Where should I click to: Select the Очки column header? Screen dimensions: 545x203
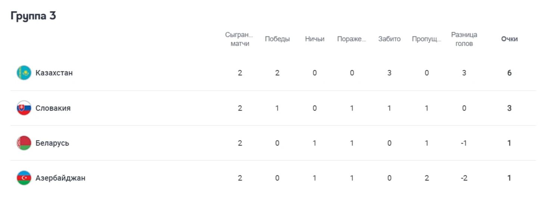[509, 39]
